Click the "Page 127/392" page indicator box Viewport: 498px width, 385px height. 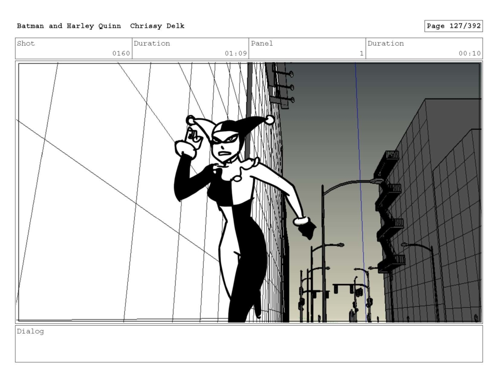click(x=454, y=26)
